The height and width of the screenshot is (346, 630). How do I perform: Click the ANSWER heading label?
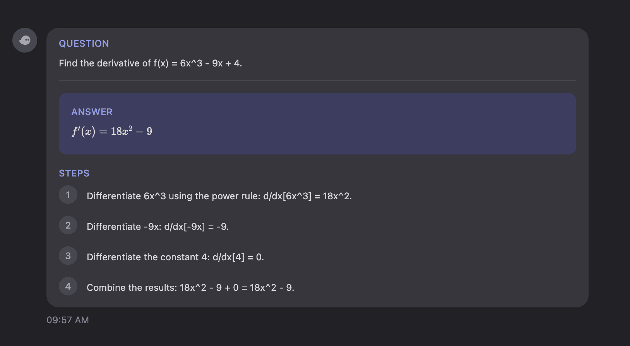tap(92, 112)
